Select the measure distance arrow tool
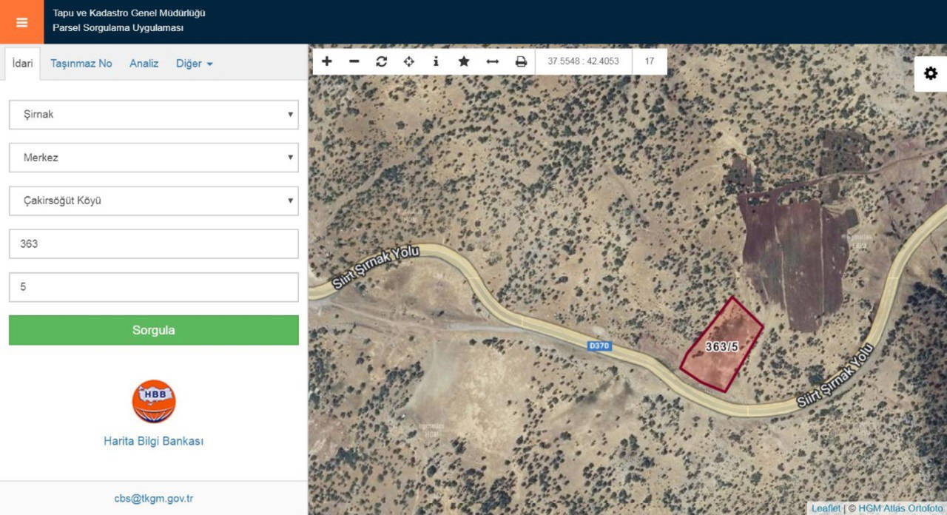The height and width of the screenshot is (515, 947). coord(492,61)
